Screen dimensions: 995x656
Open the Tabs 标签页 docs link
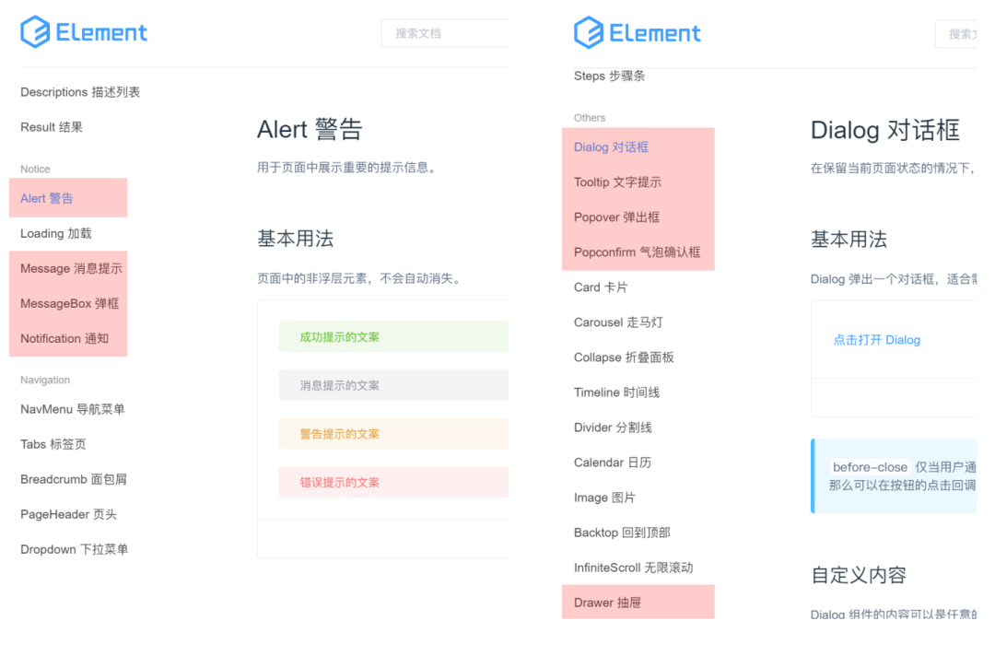53,444
